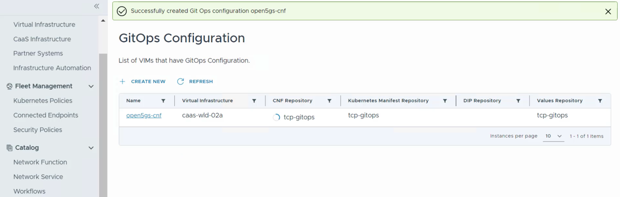Navigate to Infrastructure Automation

coord(52,68)
